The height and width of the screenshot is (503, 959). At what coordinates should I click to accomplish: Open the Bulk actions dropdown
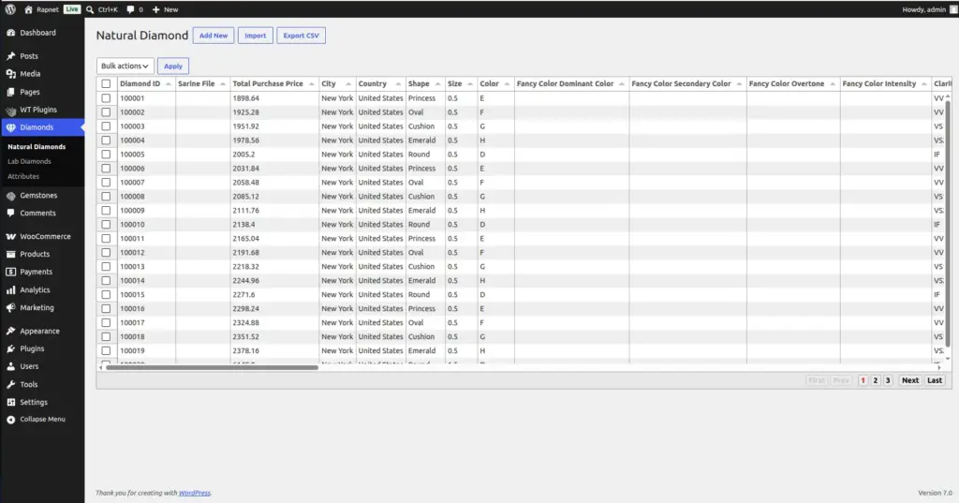[125, 67]
